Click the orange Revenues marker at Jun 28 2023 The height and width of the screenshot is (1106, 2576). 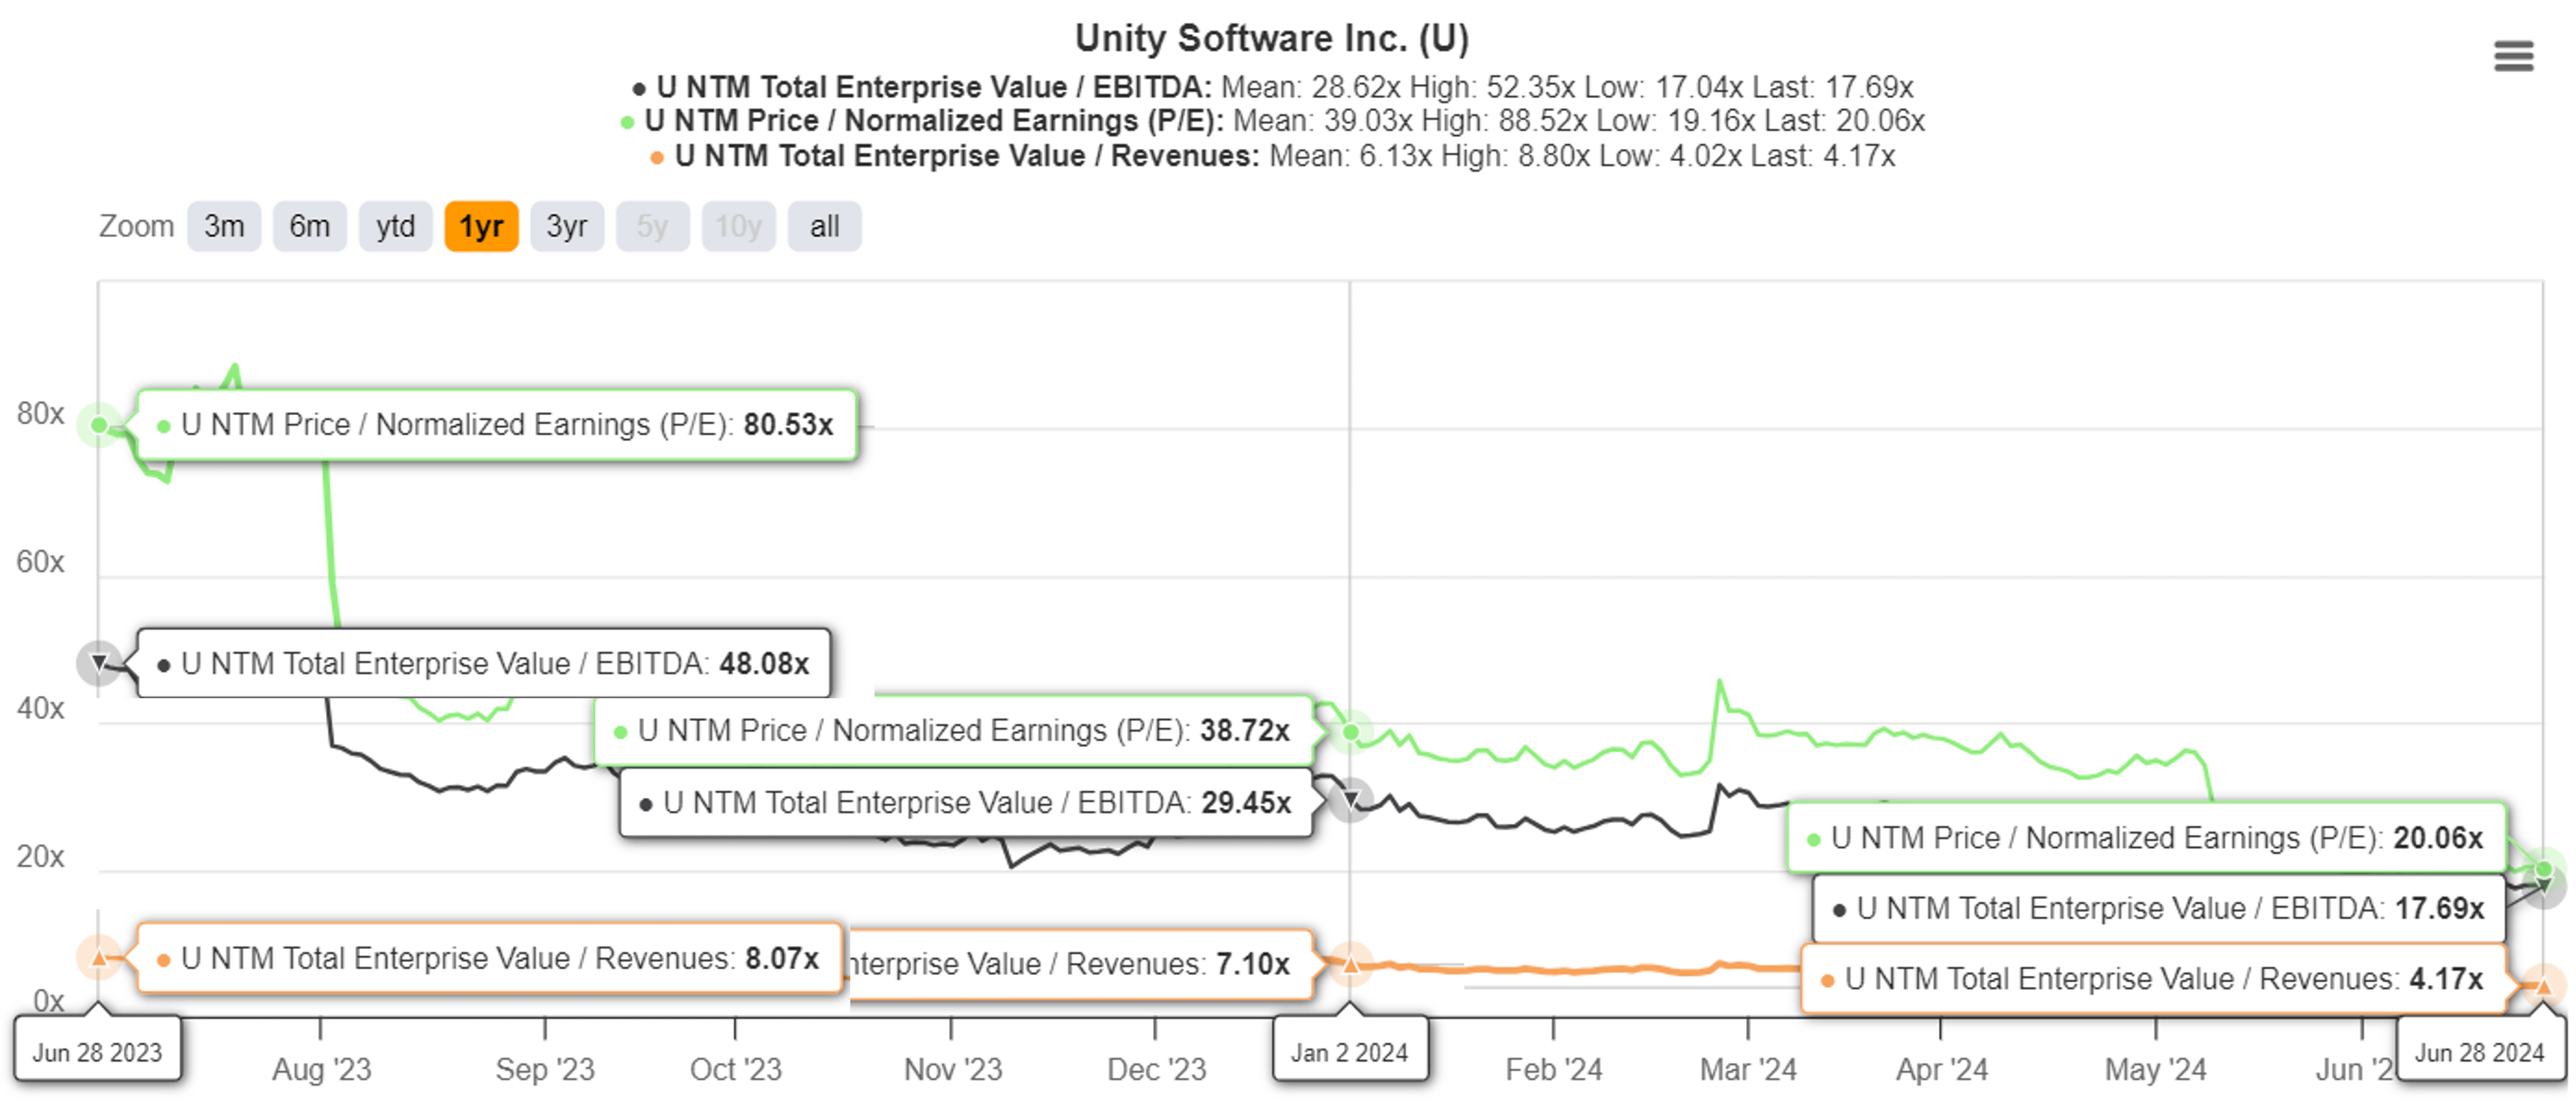[x=99, y=958]
